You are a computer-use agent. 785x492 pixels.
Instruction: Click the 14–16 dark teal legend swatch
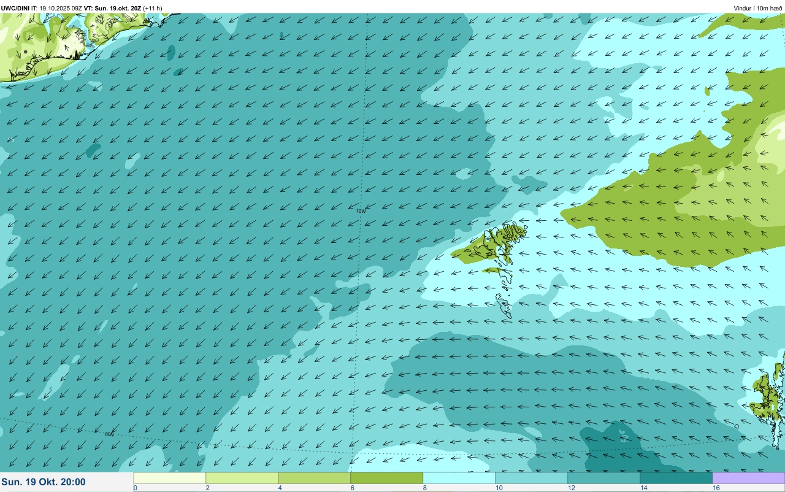(x=676, y=478)
